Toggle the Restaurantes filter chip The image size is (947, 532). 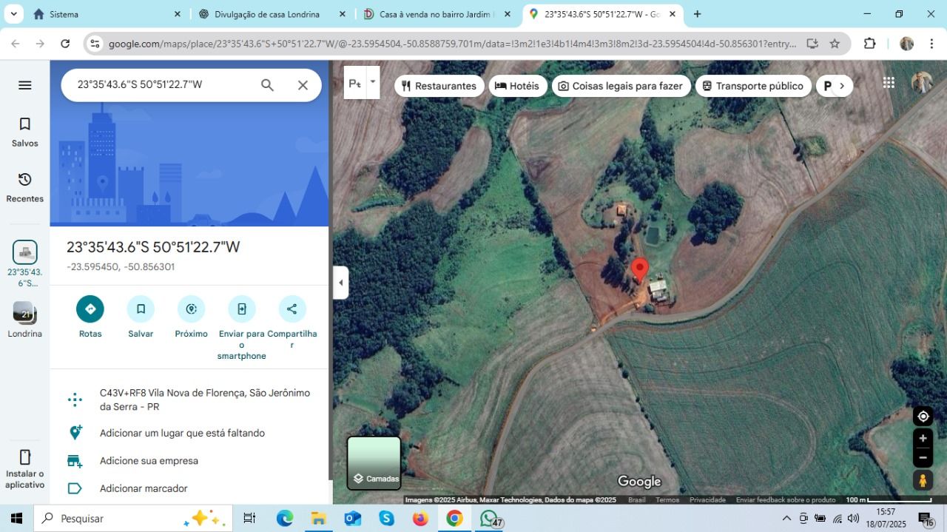pos(439,86)
